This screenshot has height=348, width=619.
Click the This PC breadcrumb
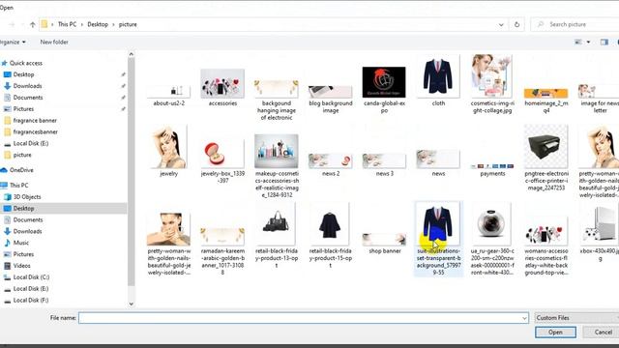(67, 24)
